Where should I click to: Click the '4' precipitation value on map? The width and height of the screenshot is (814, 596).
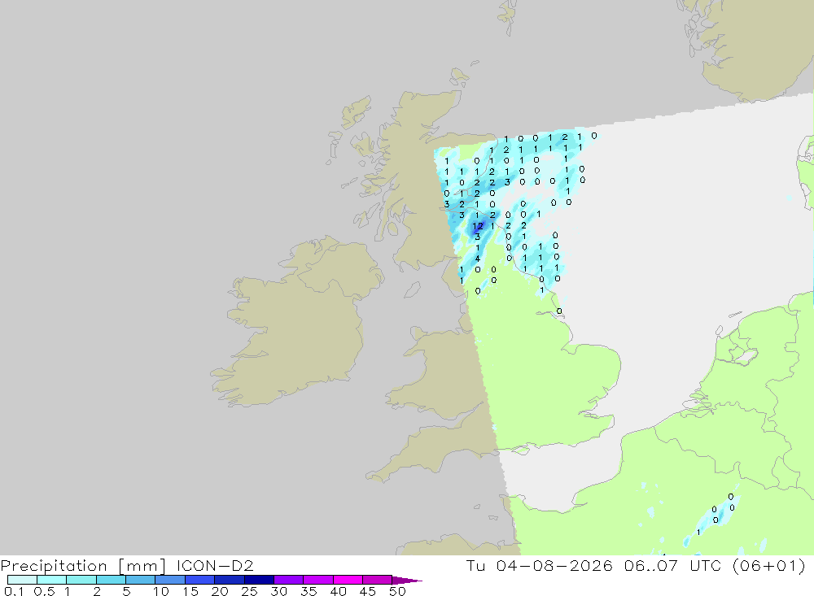tap(478, 259)
